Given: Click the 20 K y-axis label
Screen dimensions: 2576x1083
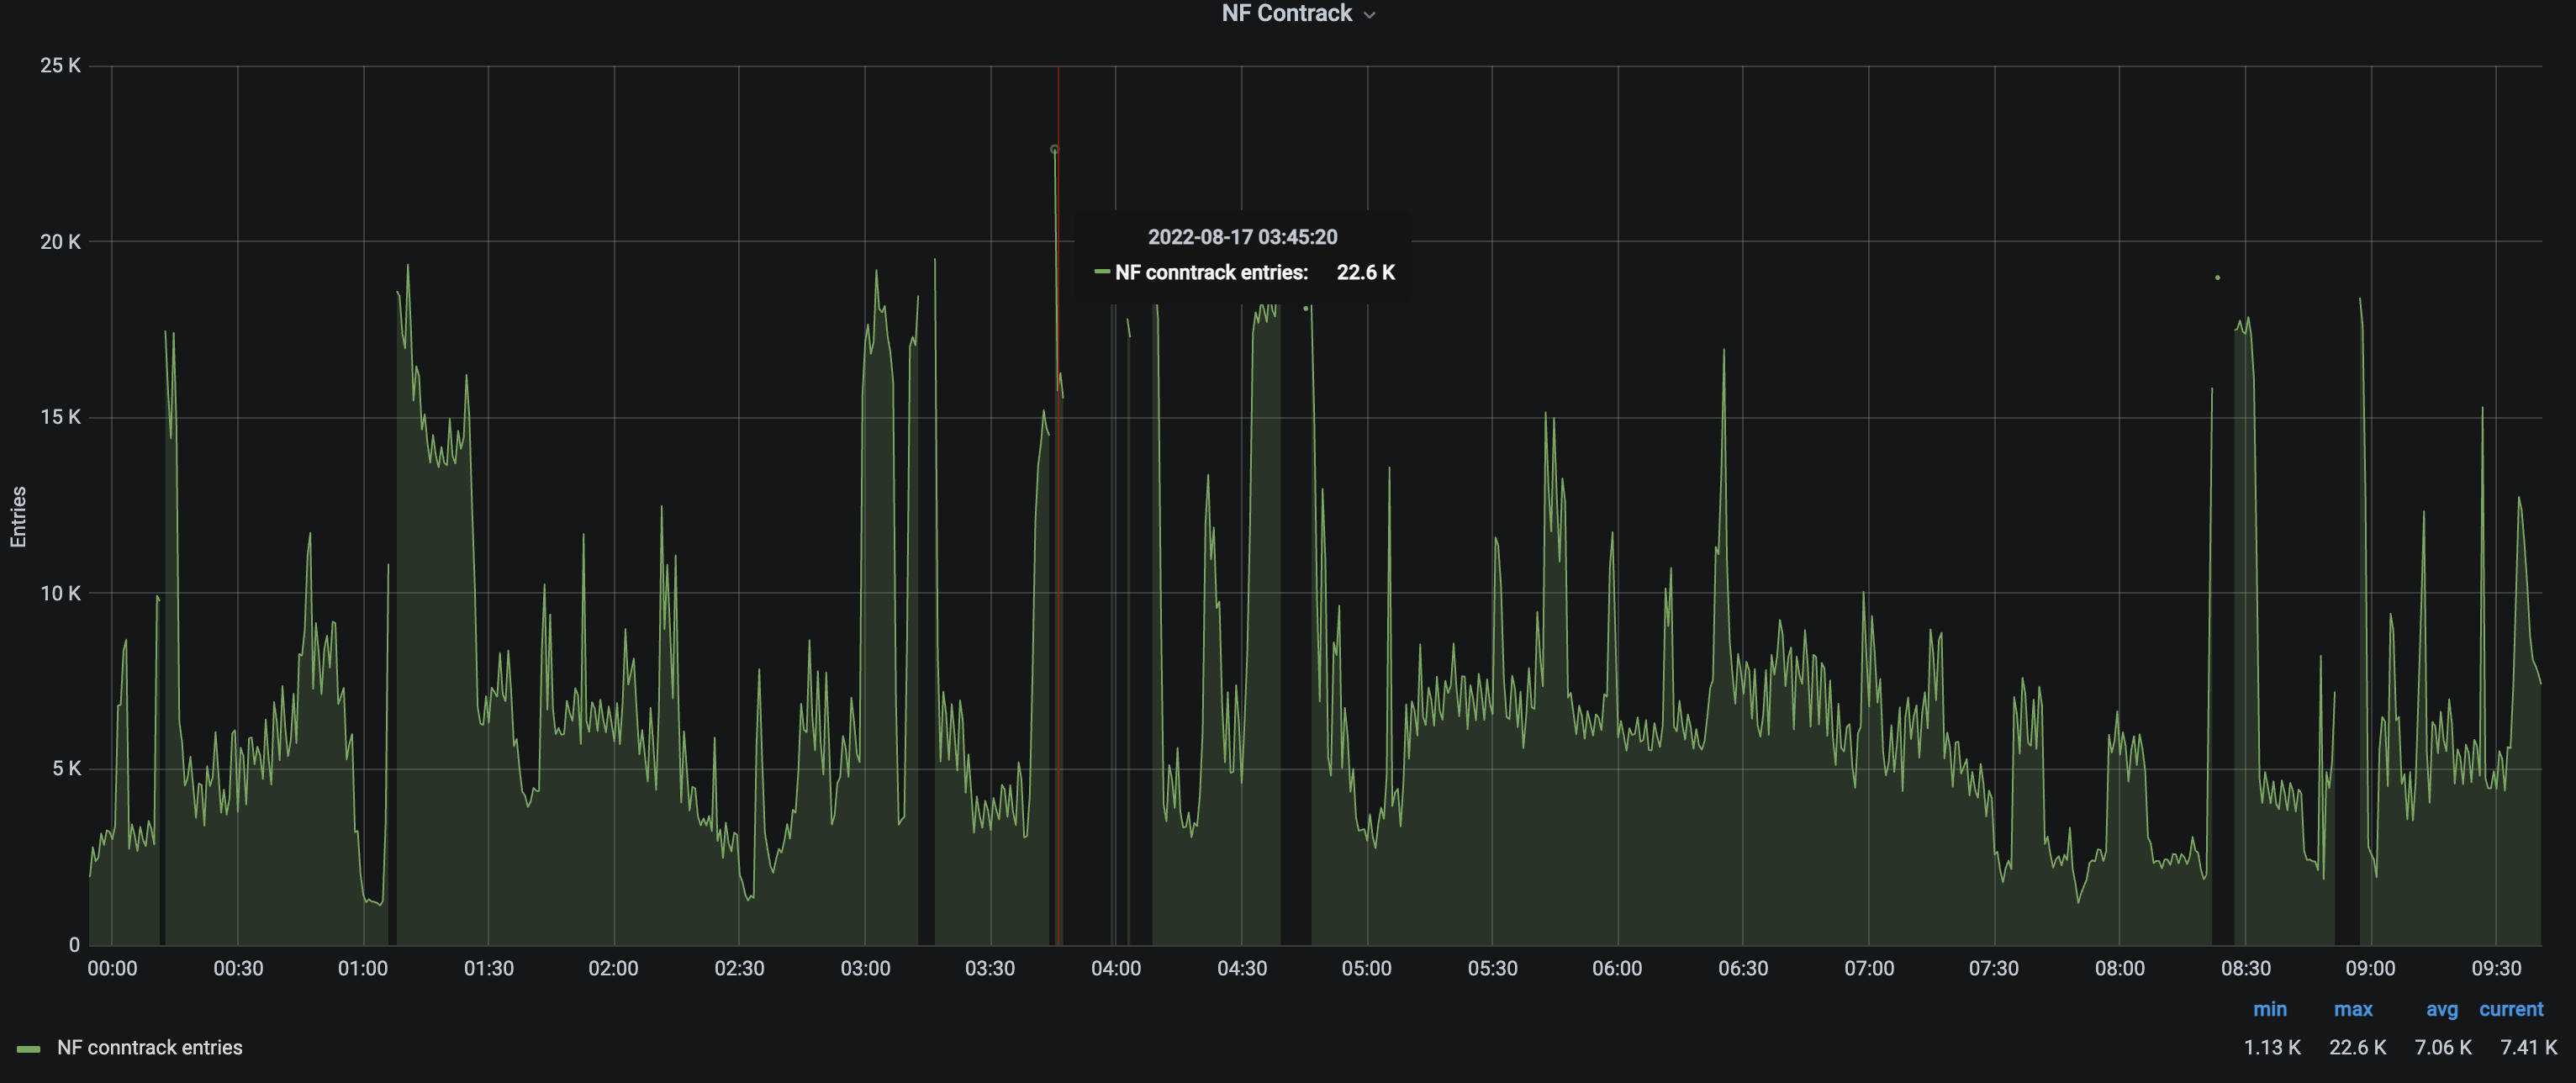Looking at the screenshot, I should pyautogui.click(x=60, y=242).
